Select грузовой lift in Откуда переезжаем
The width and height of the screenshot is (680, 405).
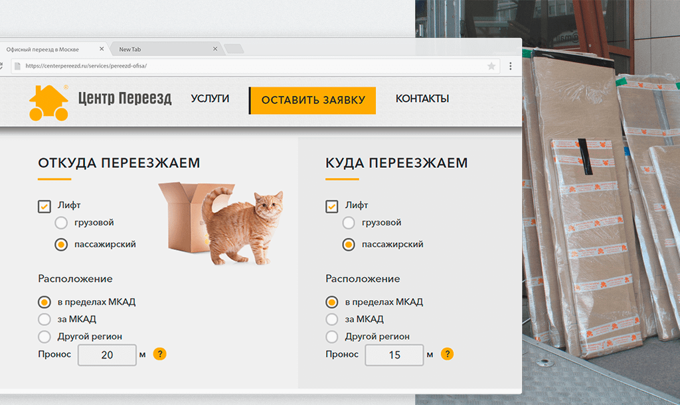[61, 223]
